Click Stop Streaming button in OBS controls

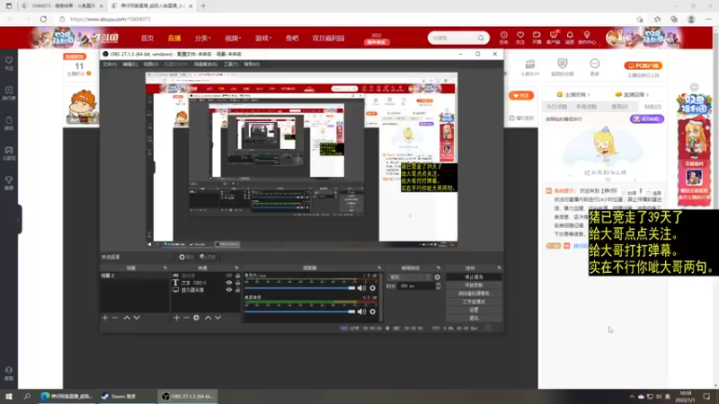click(474, 277)
